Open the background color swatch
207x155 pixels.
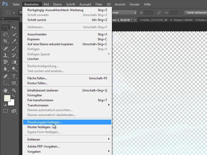click(x=12, y=104)
